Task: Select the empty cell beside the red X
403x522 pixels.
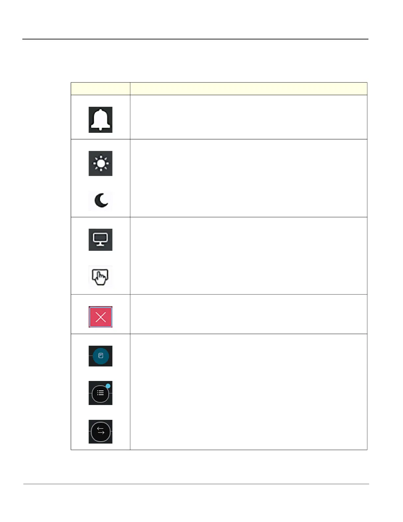Action: click(x=249, y=314)
